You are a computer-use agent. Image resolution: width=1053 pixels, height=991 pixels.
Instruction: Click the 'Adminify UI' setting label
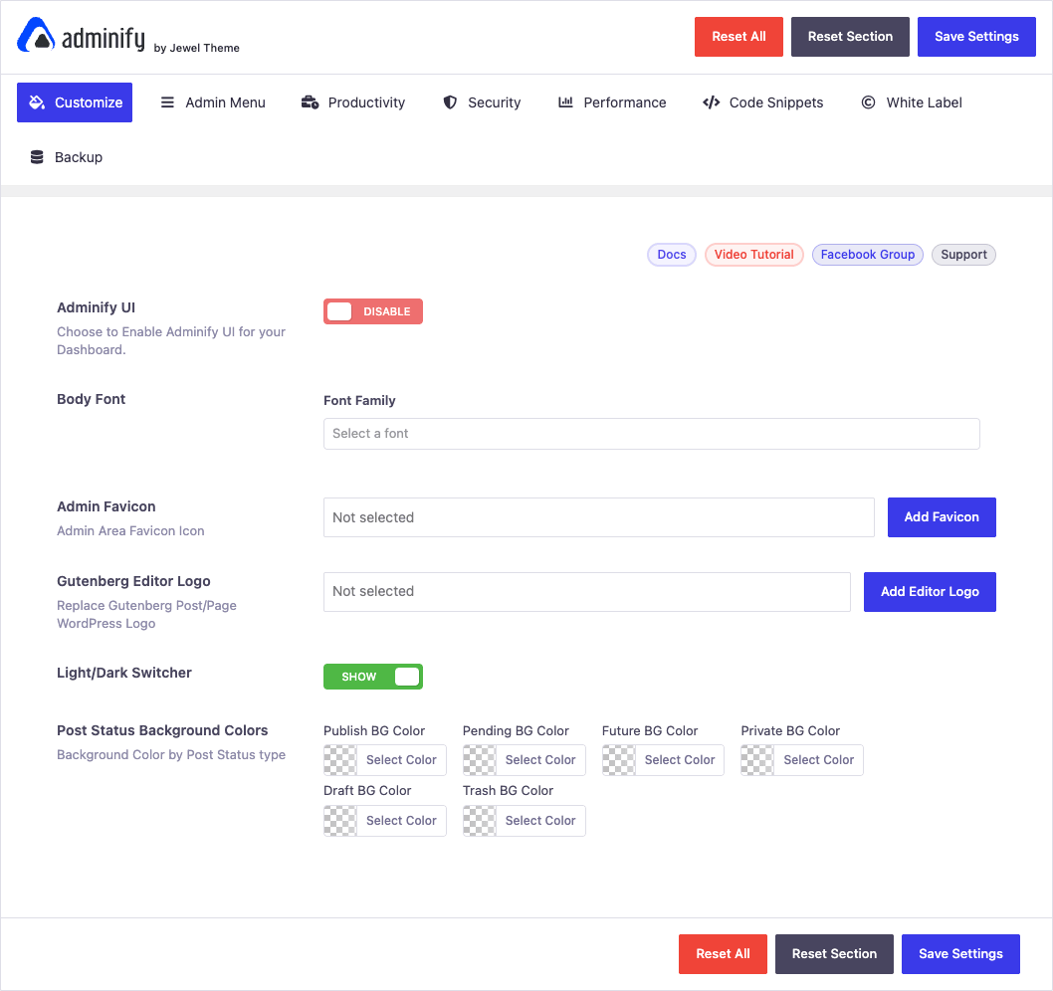tap(96, 307)
